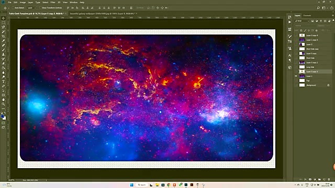Image resolution: width=335 pixels, height=188 pixels.
Task: Select the History Brush tool
Action: coord(3,59)
